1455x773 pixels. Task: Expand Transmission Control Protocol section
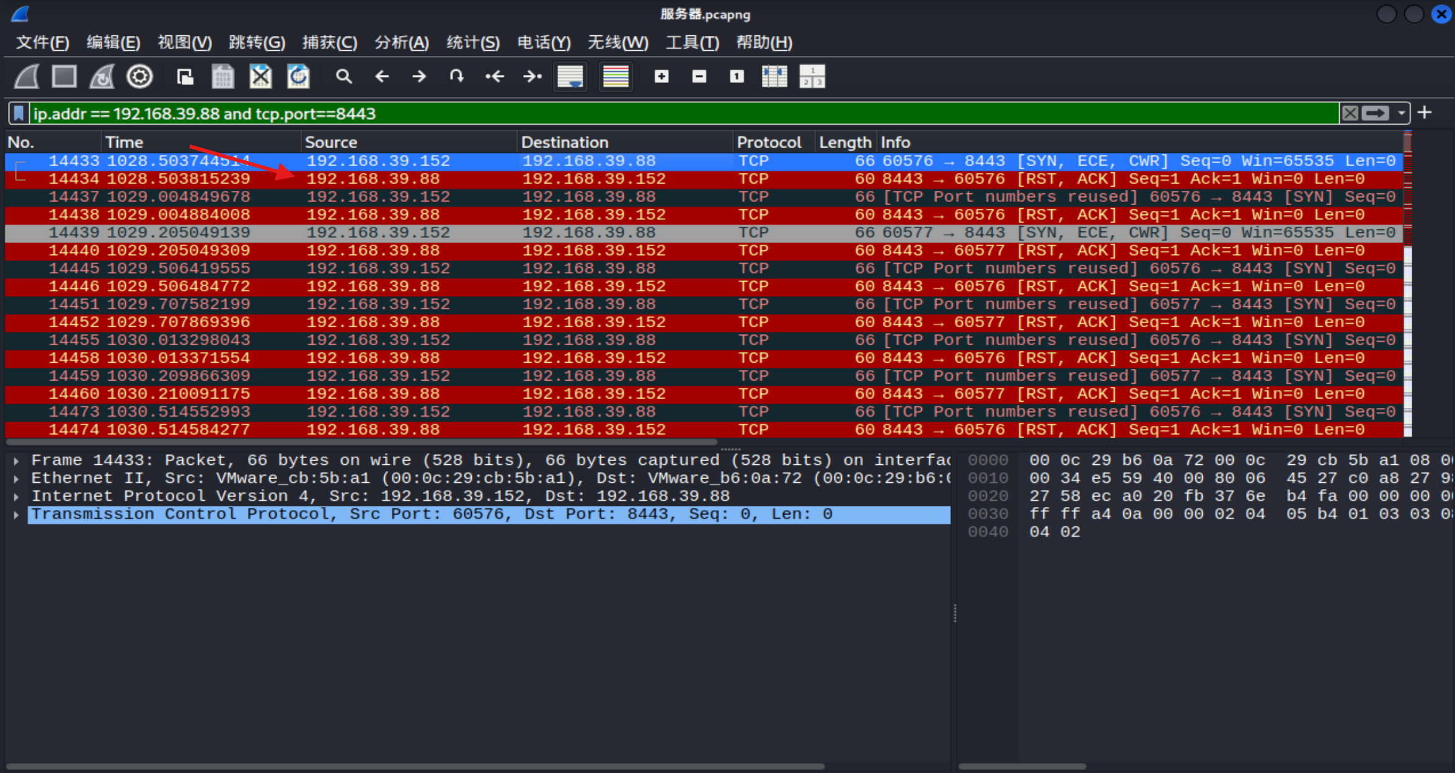pos(16,515)
